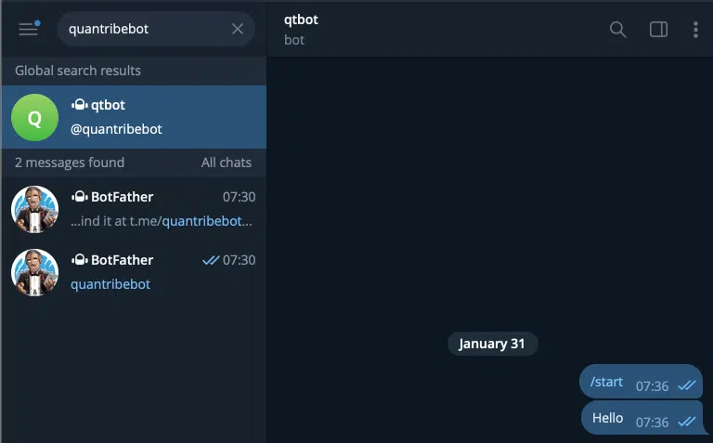Click the All chats filter
The image size is (713, 443).
tap(227, 163)
